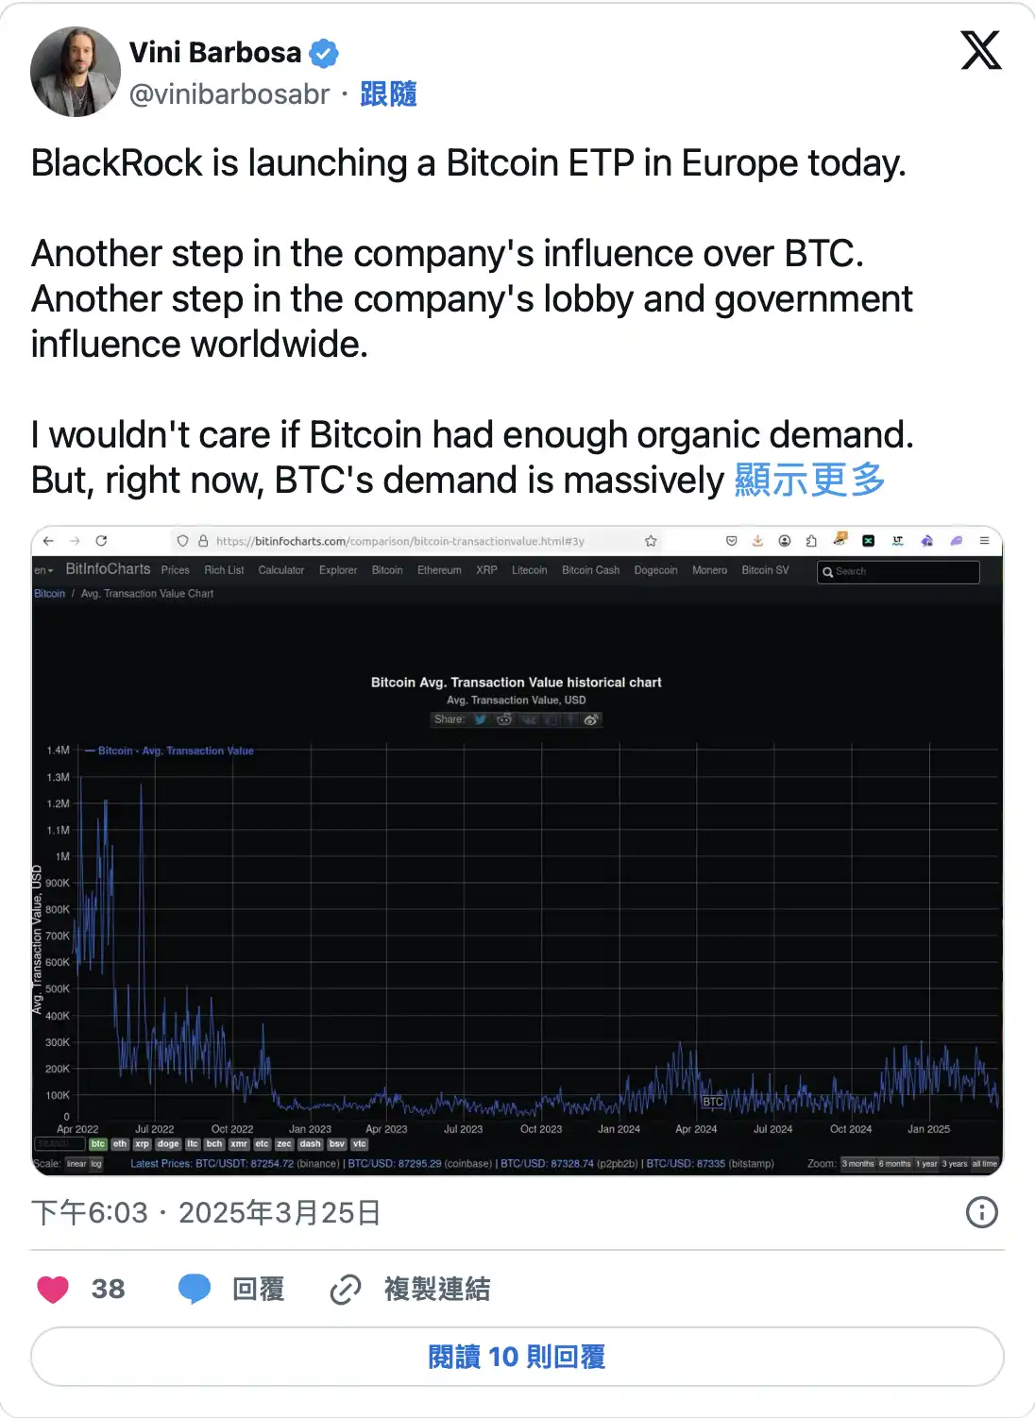Click the X logo icon

point(981,50)
